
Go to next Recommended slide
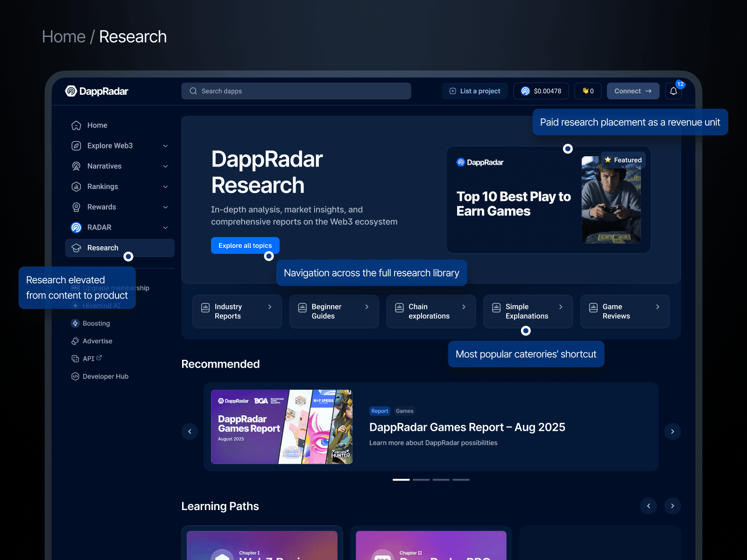672,432
